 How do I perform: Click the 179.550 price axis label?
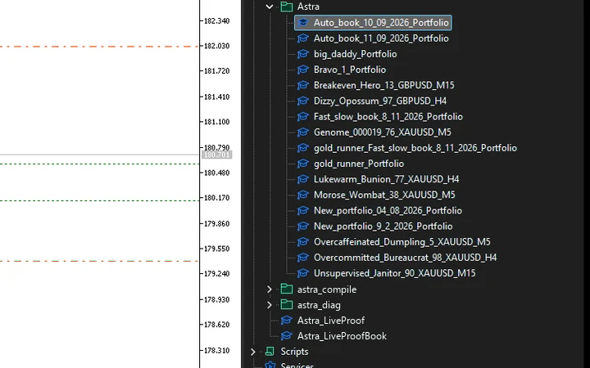[216, 249]
